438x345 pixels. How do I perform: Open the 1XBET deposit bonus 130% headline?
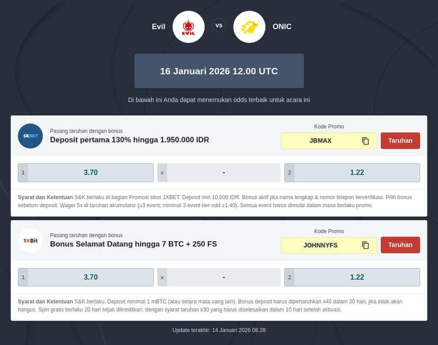(129, 140)
